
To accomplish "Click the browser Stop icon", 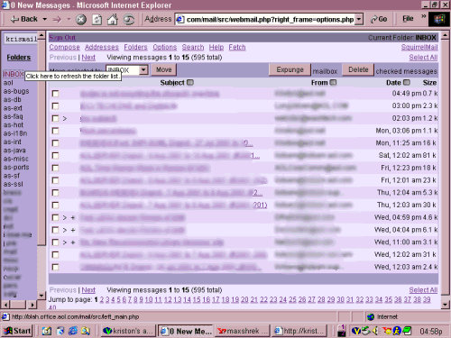I will coord(80,20).
